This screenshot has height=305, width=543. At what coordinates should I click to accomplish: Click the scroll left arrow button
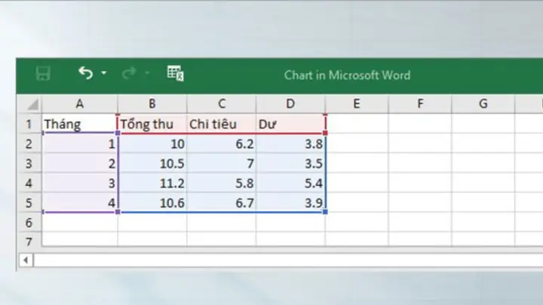(x=26, y=260)
